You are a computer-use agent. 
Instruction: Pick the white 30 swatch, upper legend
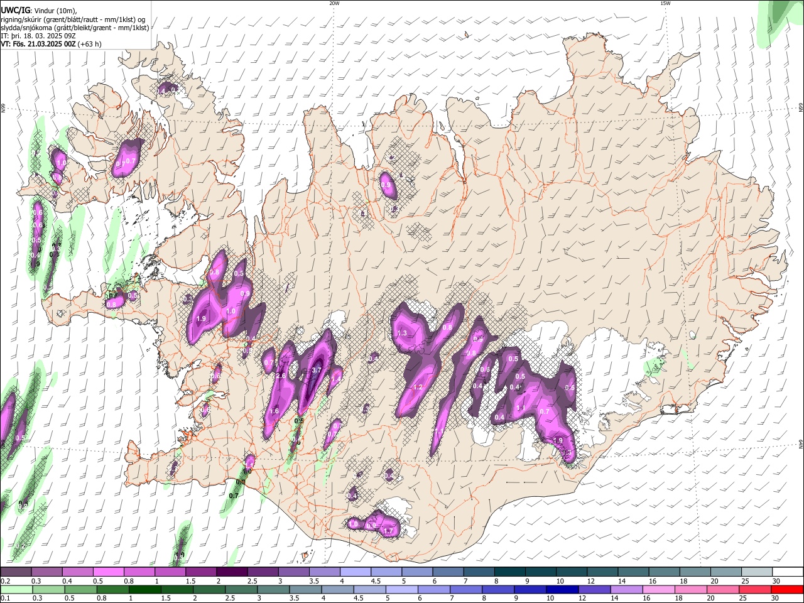[788, 572]
